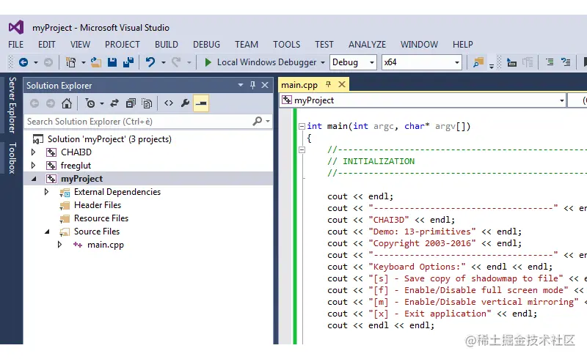The image size is (587, 359).
Task: Click the comment selected lines icon
Action: click(550, 62)
